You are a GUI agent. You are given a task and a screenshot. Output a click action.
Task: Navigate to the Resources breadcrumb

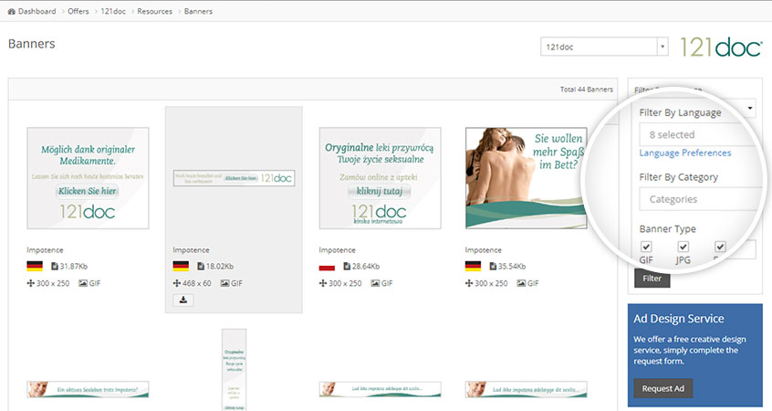154,11
